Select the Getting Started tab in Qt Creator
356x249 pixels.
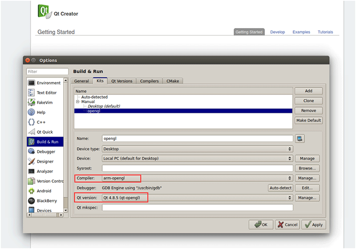click(249, 32)
